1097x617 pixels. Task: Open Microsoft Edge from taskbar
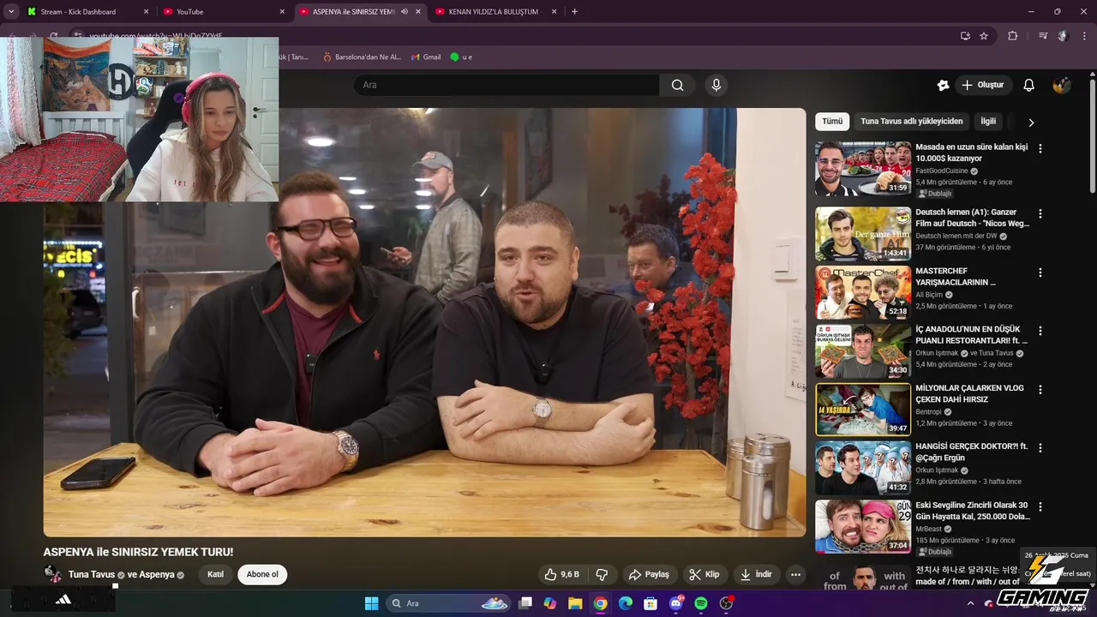click(626, 603)
